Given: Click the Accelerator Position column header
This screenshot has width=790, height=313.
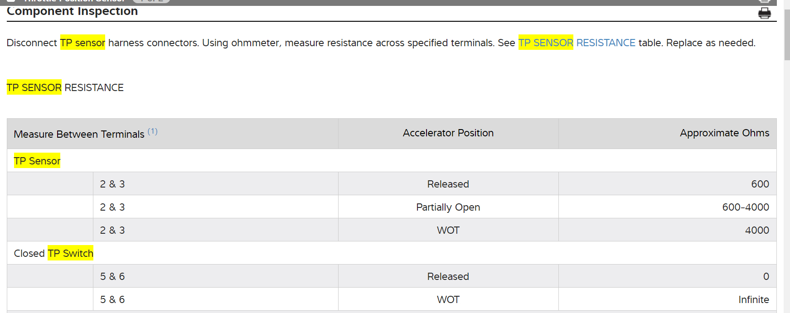Looking at the screenshot, I should tap(448, 133).
